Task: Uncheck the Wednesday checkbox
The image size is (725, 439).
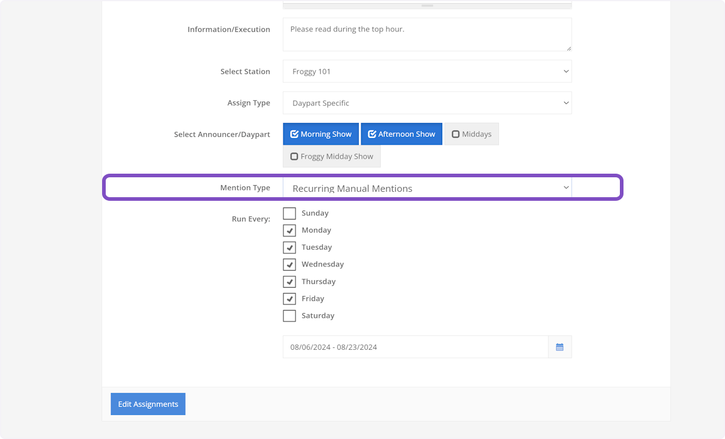Action: 289,264
